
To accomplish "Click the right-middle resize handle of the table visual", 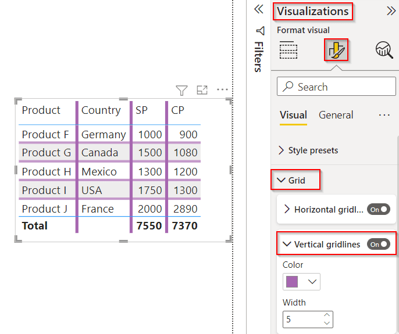I will (x=231, y=170).
